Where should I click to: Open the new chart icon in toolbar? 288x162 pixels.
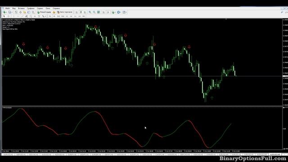pyautogui.click(x=4, y=12)
